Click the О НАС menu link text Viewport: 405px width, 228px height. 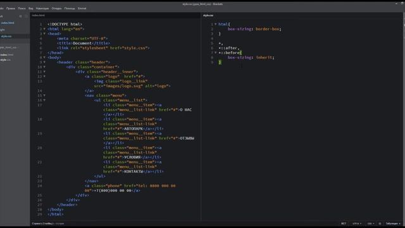point(185,110)
